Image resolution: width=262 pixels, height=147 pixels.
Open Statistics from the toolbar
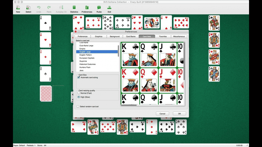point(74,9)
